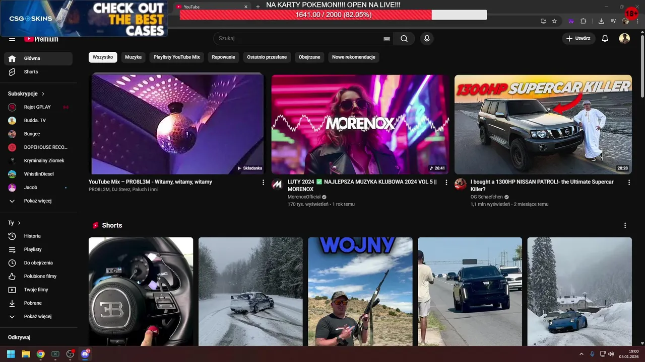The width and height of the screenshot is (645, 362).
Task: Select the Nowe rekomendacje chip
Action: coord(354,57)
